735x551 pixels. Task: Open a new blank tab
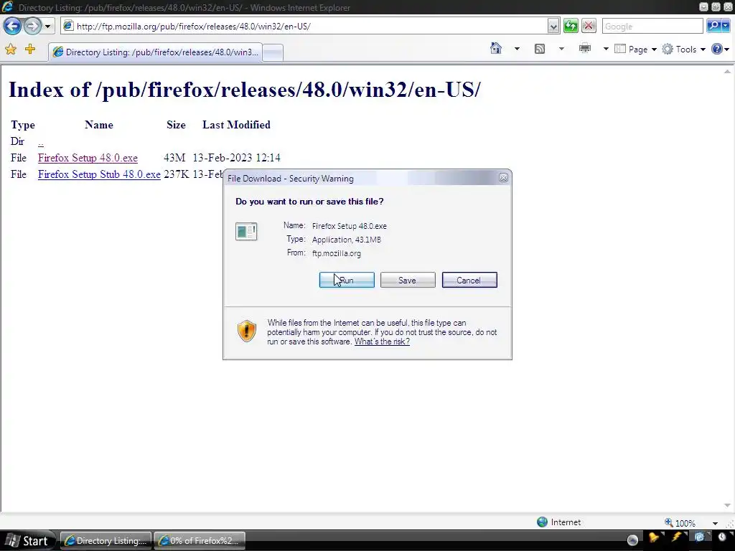click(x=273, y=52)
